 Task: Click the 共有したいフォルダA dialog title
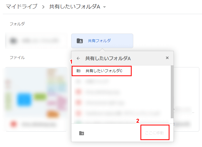[108, 58]
